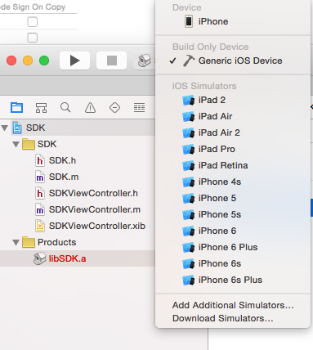Screen dimensions: 313x350
Task: Select the iPhone 6 Plus simulator
Action: point(233,247)
